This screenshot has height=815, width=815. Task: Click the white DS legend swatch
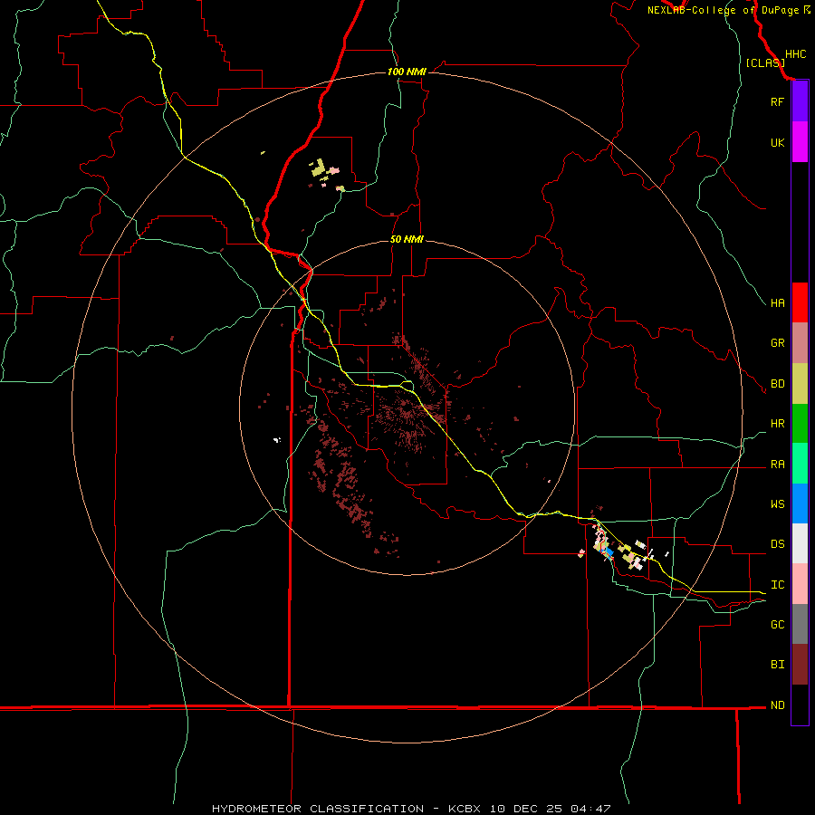800,543
